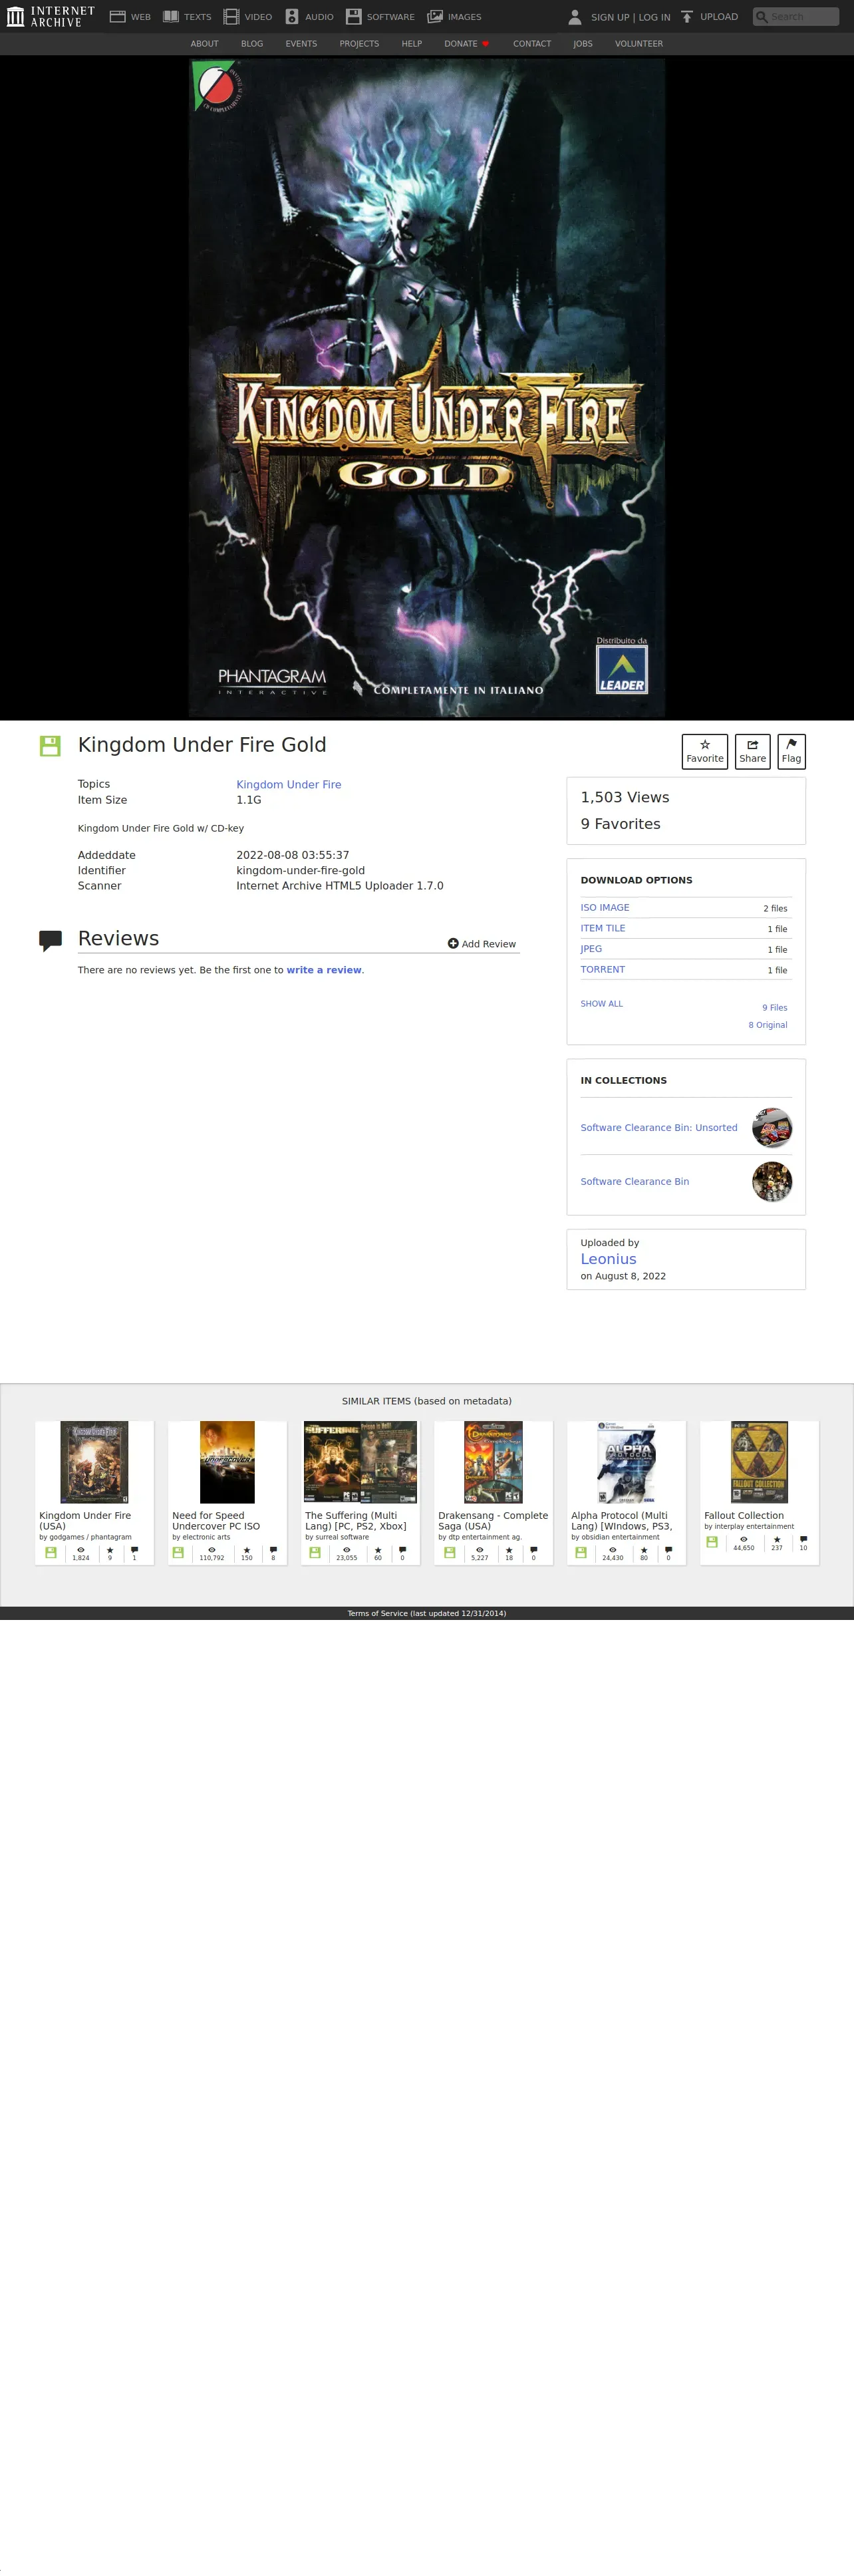
Task: Favorite this item with the star button
Action: pyautogui.click(x=705, y=751)
